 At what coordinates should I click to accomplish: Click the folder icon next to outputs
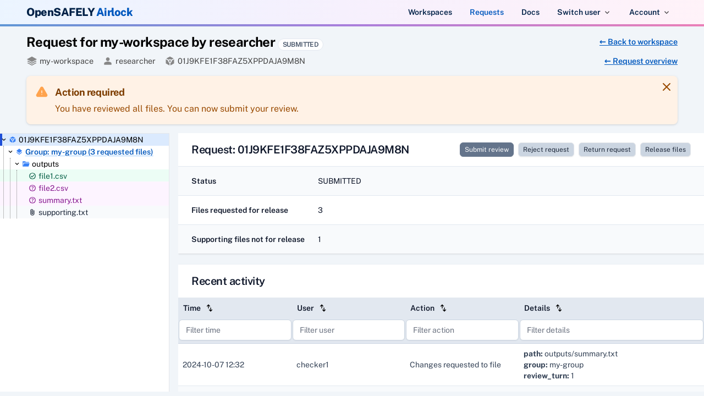coord(26,164)
